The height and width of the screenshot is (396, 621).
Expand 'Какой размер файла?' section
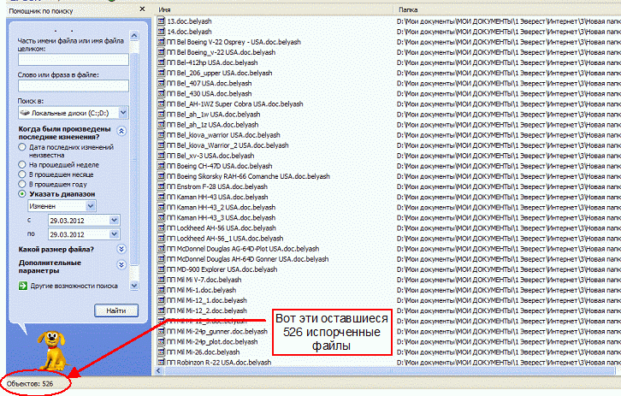121,249
